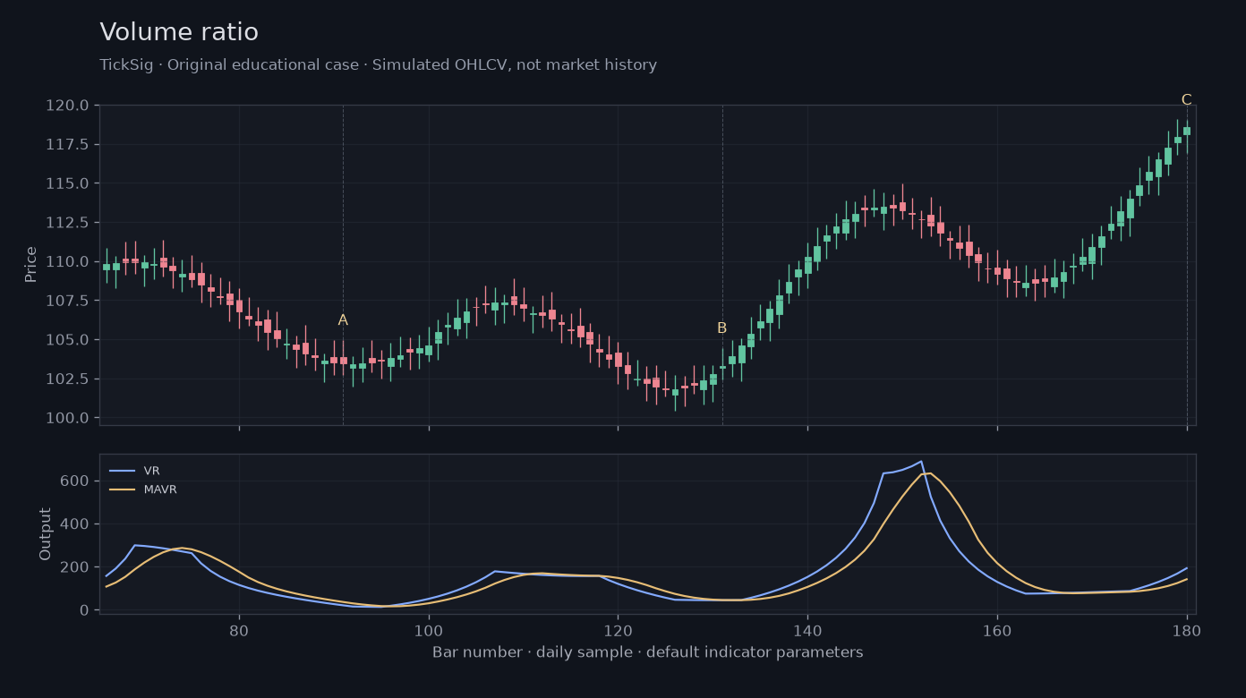Click the last green candle at bar 180

[1187, 131]
